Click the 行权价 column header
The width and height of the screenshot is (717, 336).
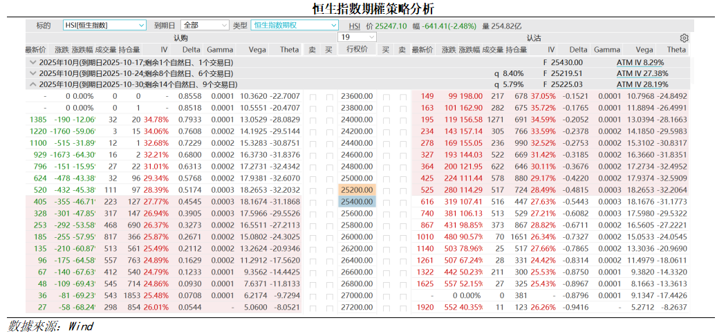tap(357, 50)
